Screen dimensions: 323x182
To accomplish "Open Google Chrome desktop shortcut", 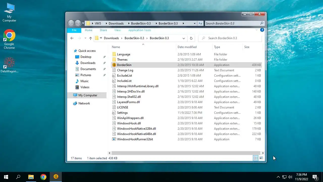I will pos(9,39).
